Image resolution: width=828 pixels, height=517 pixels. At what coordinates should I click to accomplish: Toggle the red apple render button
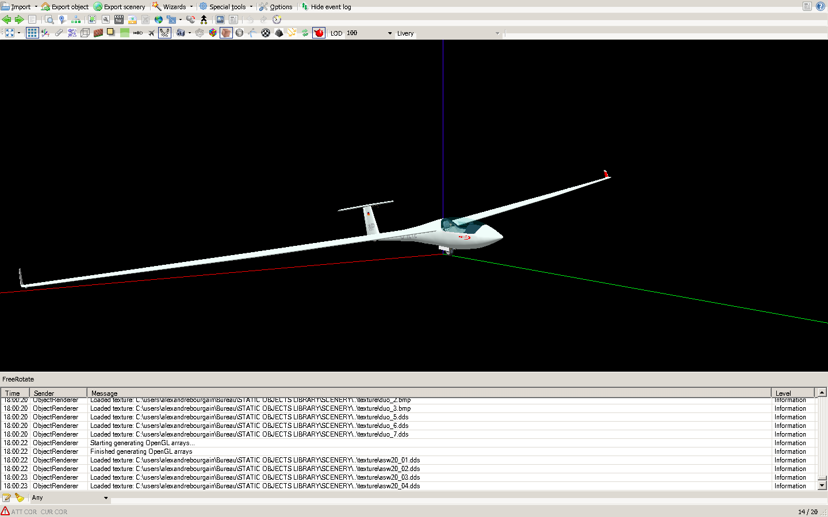click(319, 33)
